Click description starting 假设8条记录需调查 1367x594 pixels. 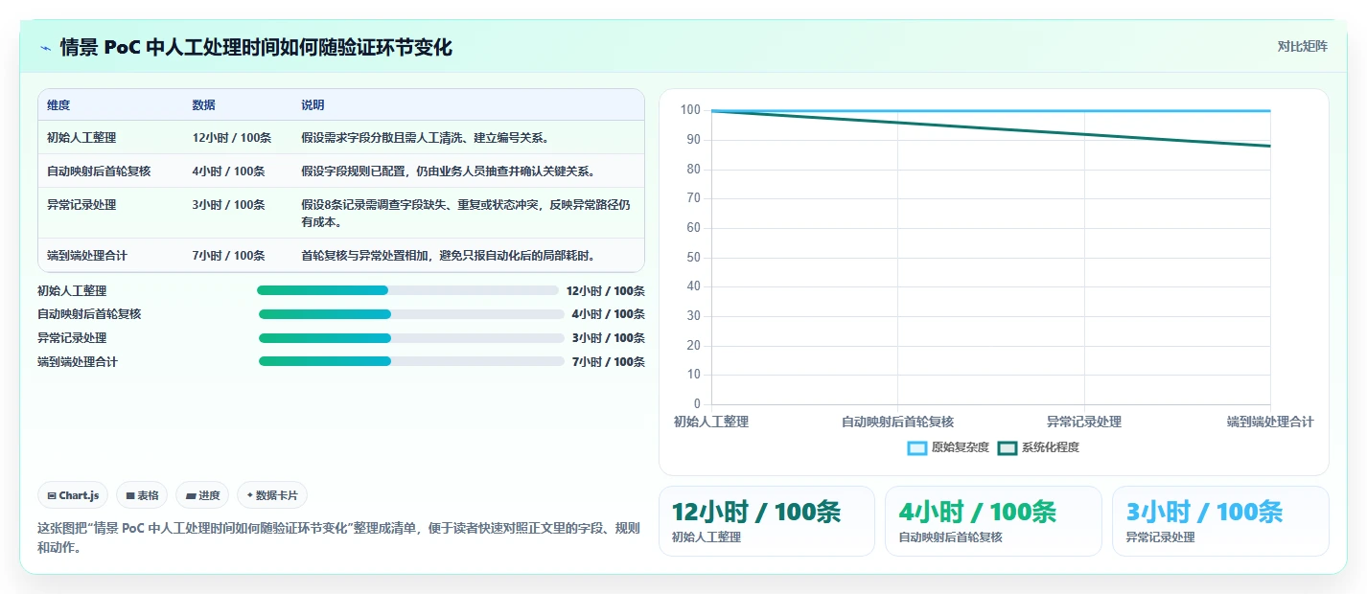(466, 214)
